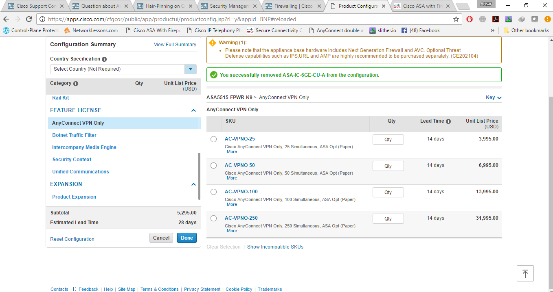
Task: Expand More details under AC-VPNO-50
Action: 232,178
